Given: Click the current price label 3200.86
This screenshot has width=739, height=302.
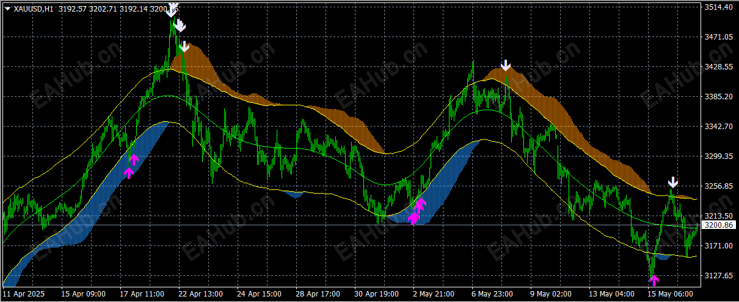Looking at the screenshot, I should coord(719,225).
